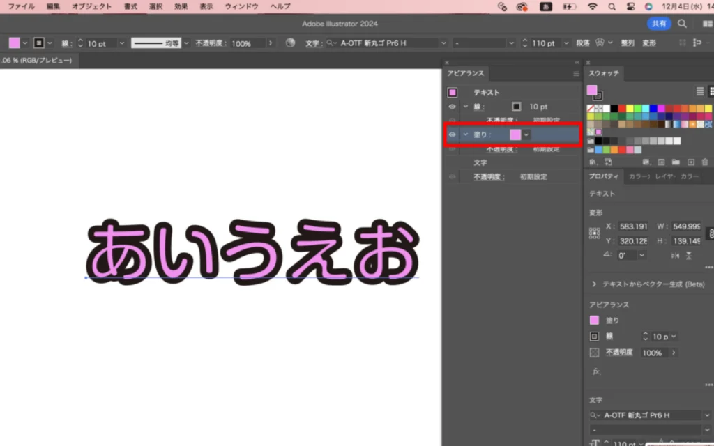Click the Swatches panel trash icon
This screenshot has height=446, width=714.
(704, 162)
